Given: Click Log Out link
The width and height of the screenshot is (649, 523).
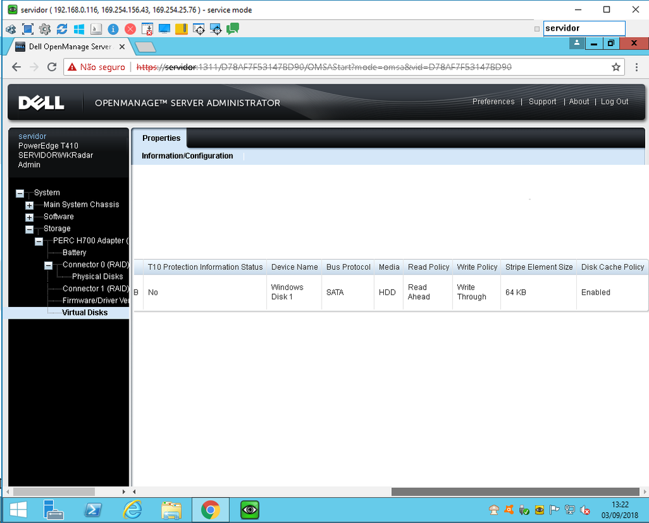Looking at the screenshot, I should (614, 102).
